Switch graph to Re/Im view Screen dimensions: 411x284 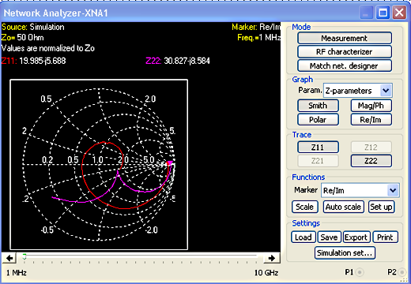tap(371, 120)
